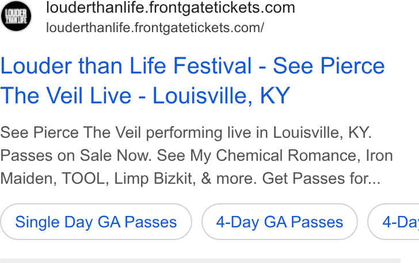Click the 'See Pierce' words in blue title

pos(329,66)
